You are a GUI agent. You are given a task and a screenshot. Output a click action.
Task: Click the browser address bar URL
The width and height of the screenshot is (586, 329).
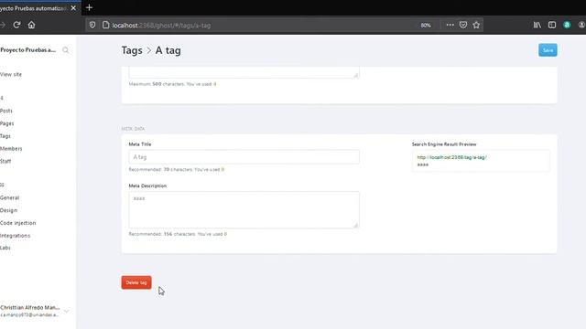pyautogui.click(x=161, y=26)
